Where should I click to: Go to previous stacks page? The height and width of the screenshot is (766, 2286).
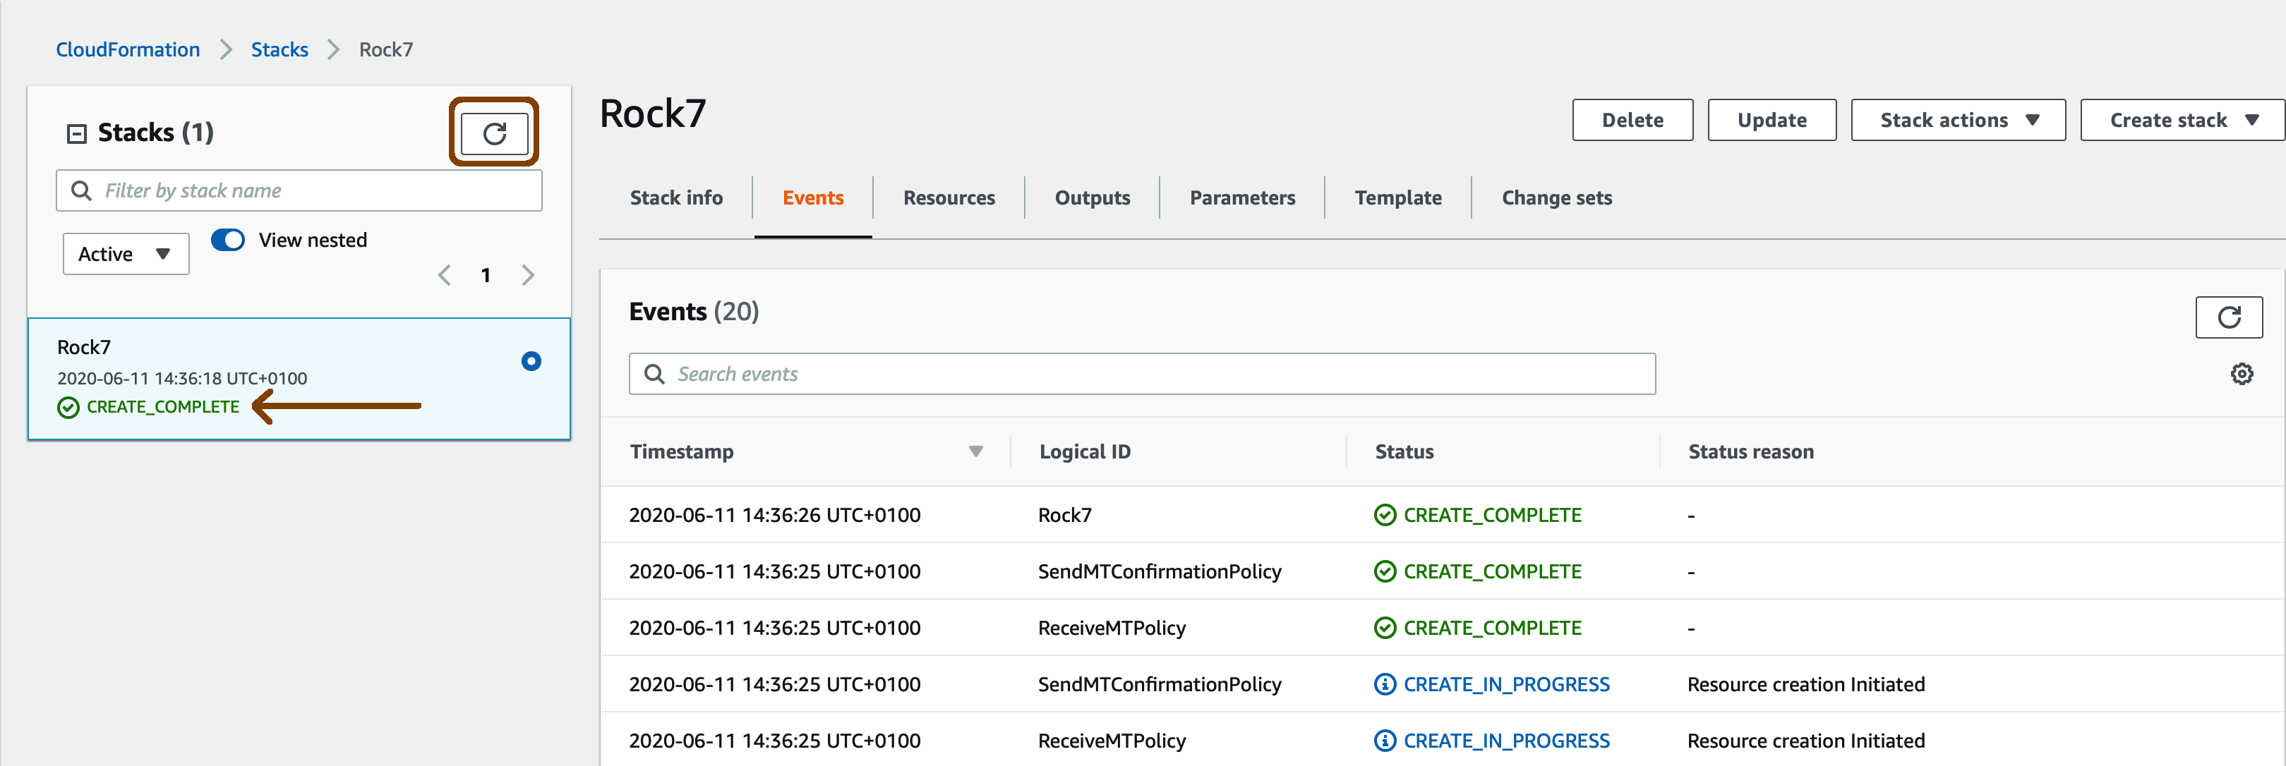(445, 276)
